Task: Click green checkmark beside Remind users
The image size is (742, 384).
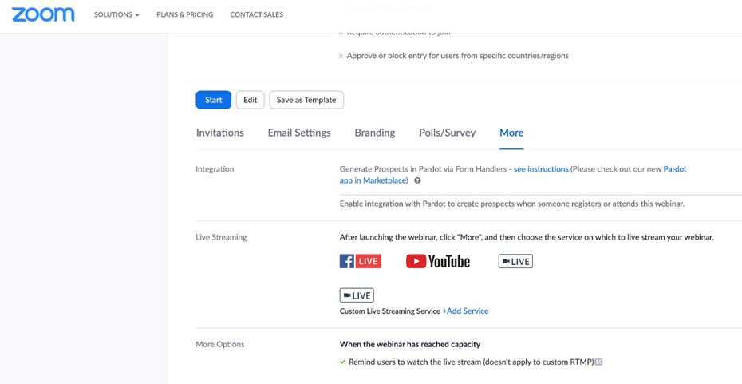Action: [342, 362]
